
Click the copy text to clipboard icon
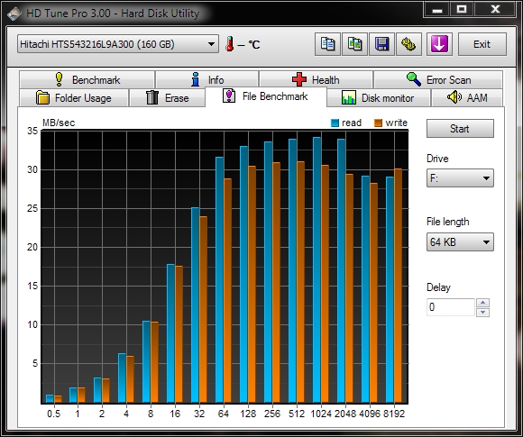pos(327,44)
